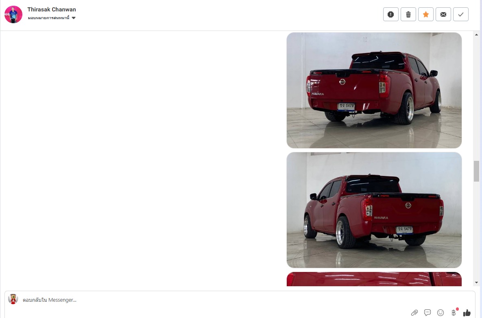Mark conversation as spam with exclamation icon
Screen dimensions: 482x318
point(391,14)
